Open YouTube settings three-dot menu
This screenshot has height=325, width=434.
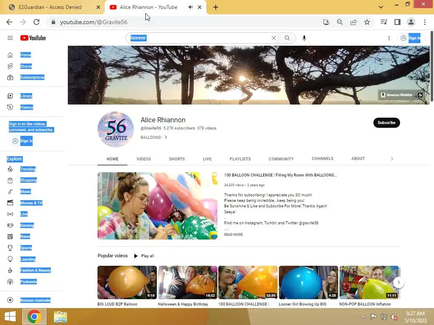pyautogui.click(x=389, y=38)
